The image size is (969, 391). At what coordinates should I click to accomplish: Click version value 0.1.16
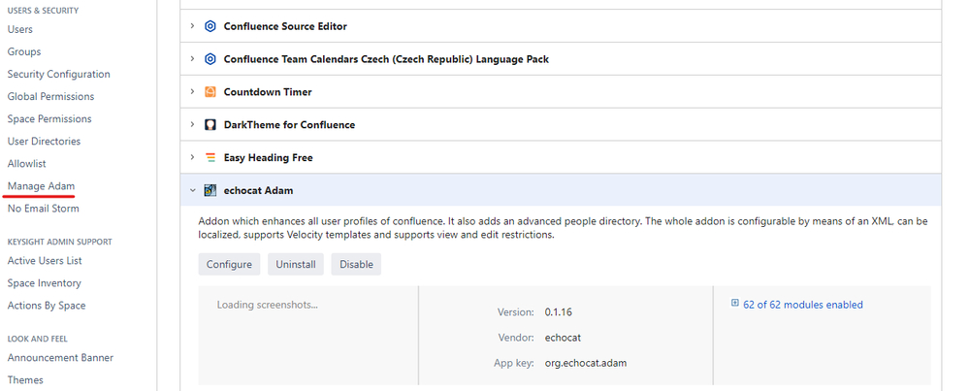tap(558, 312)
